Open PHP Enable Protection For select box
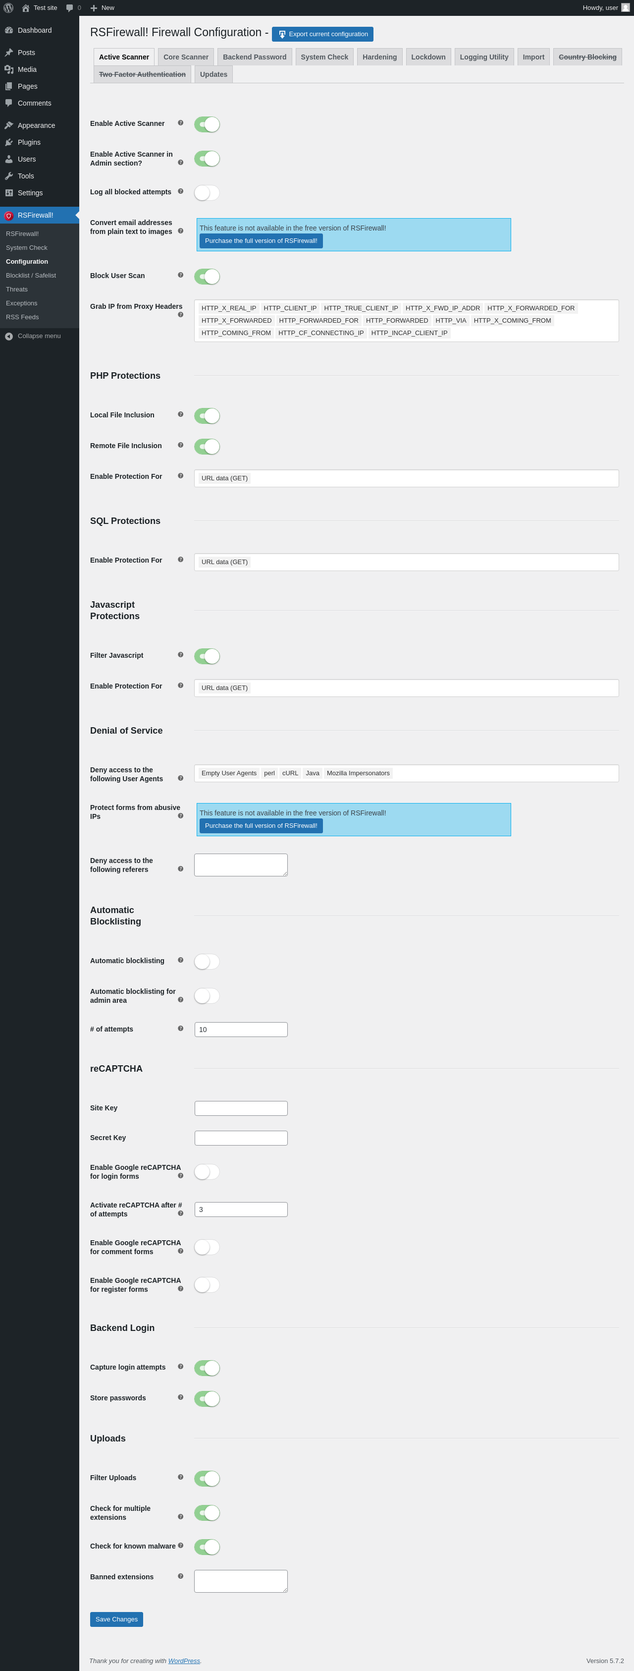The image size is (634, 1671). 407,478
